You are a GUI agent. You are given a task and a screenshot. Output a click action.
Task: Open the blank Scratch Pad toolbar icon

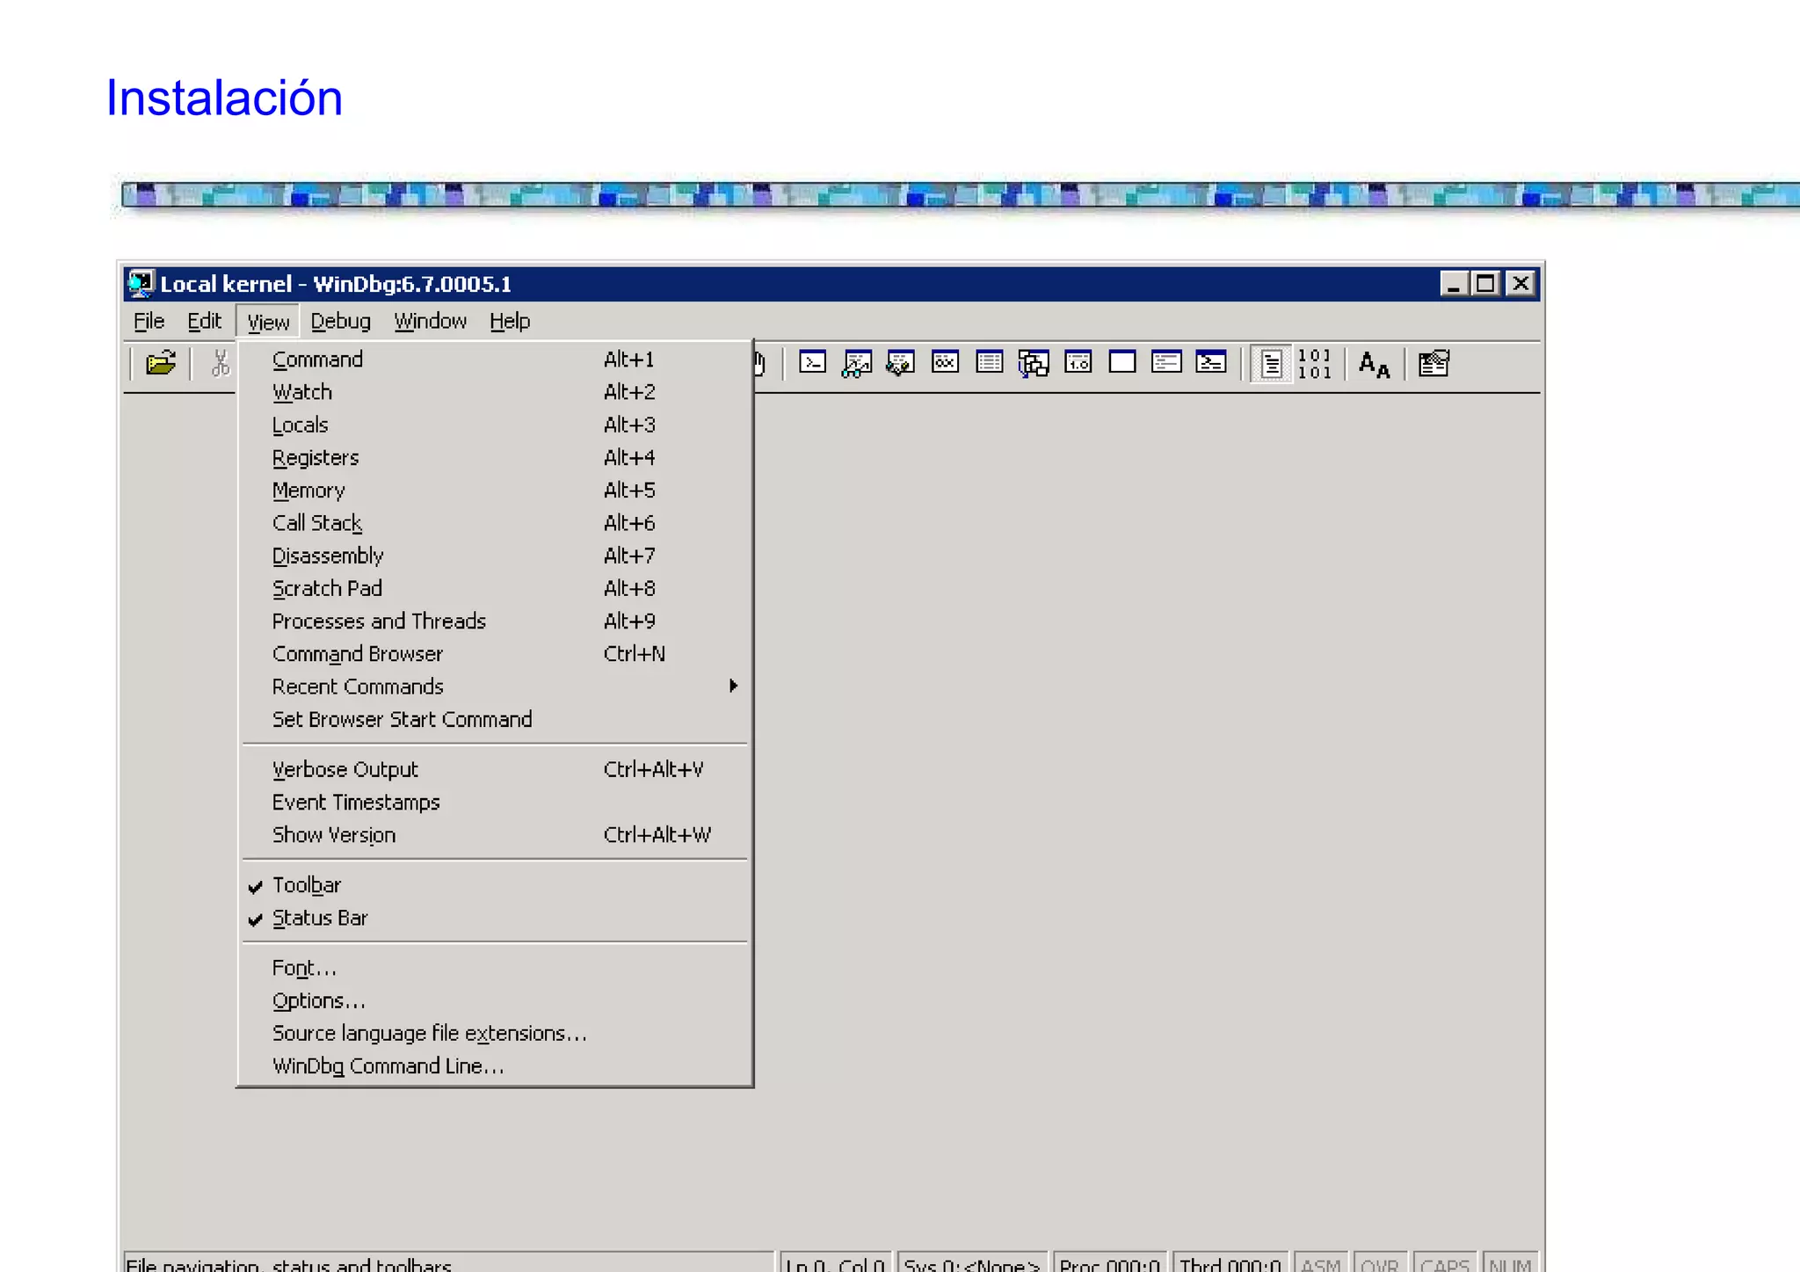tap(1122, 362)
